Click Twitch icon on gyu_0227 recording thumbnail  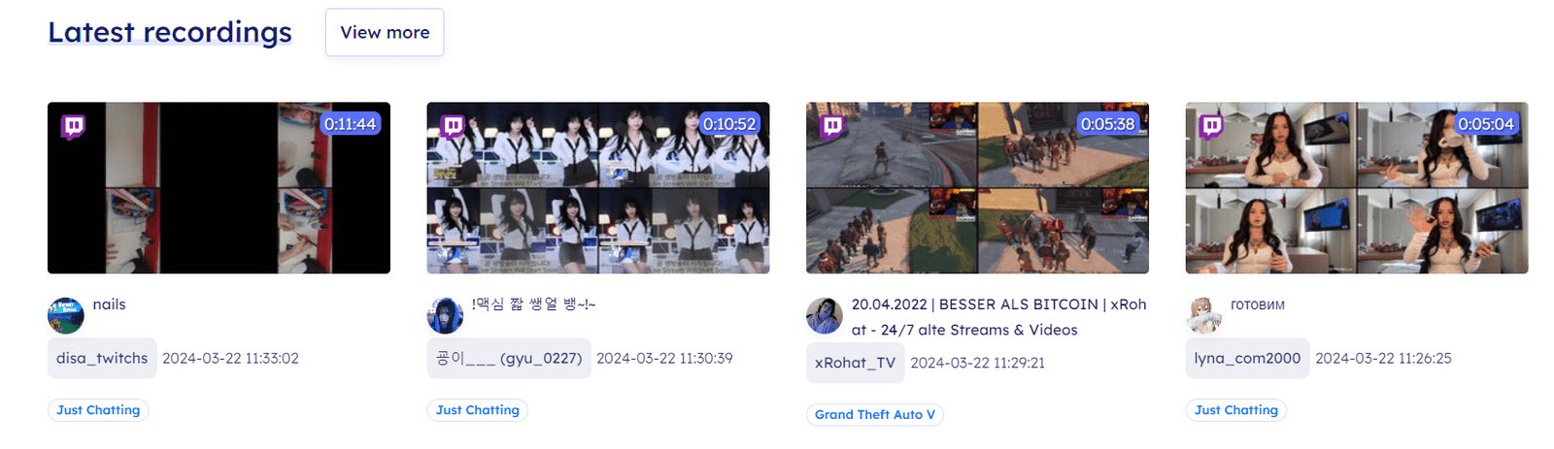pos(453,126)
